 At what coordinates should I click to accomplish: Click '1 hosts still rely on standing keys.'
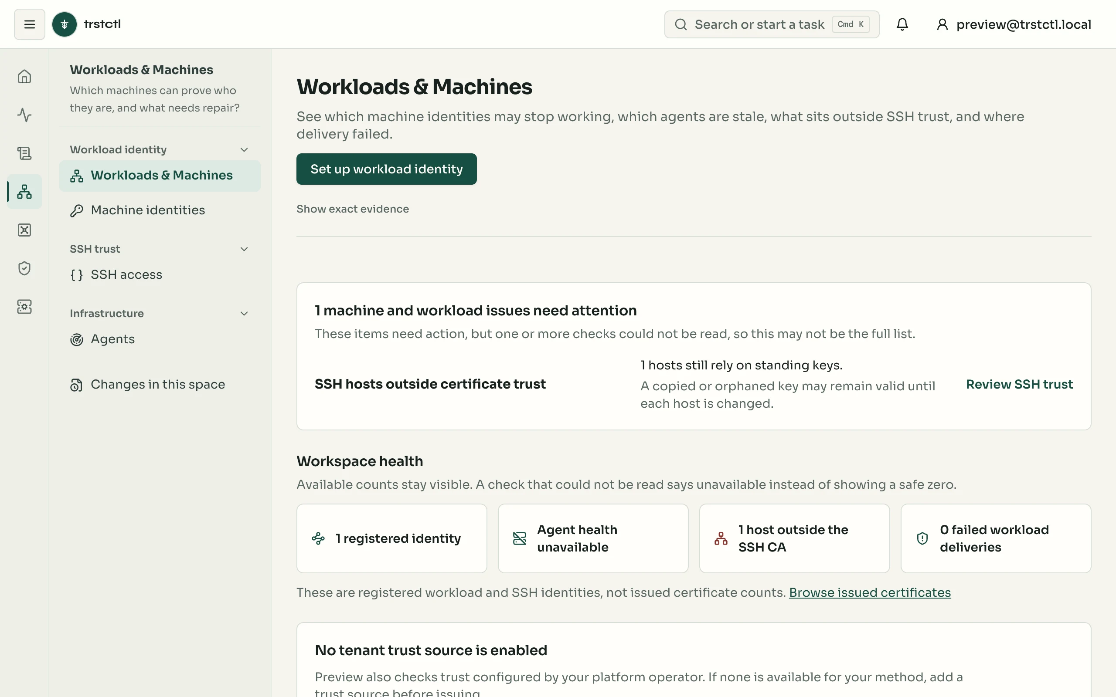[x=741, y=365]
